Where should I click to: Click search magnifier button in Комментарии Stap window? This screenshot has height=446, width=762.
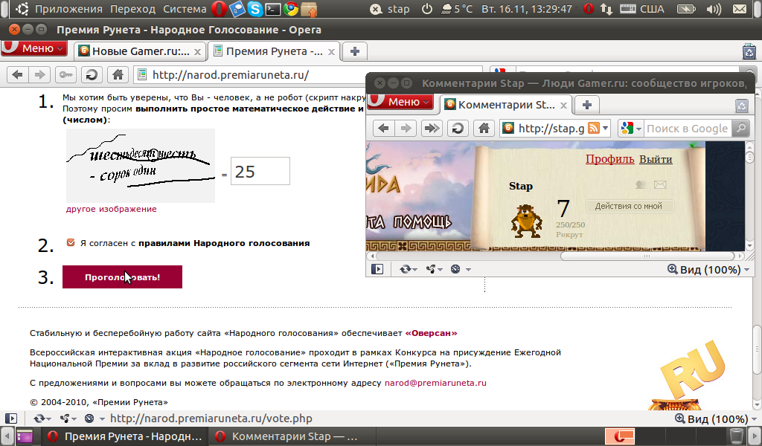click(x=740, y=128)
